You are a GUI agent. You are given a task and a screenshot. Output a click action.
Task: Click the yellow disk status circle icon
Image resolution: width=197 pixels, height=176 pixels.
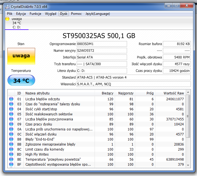[x=7, y=19]
